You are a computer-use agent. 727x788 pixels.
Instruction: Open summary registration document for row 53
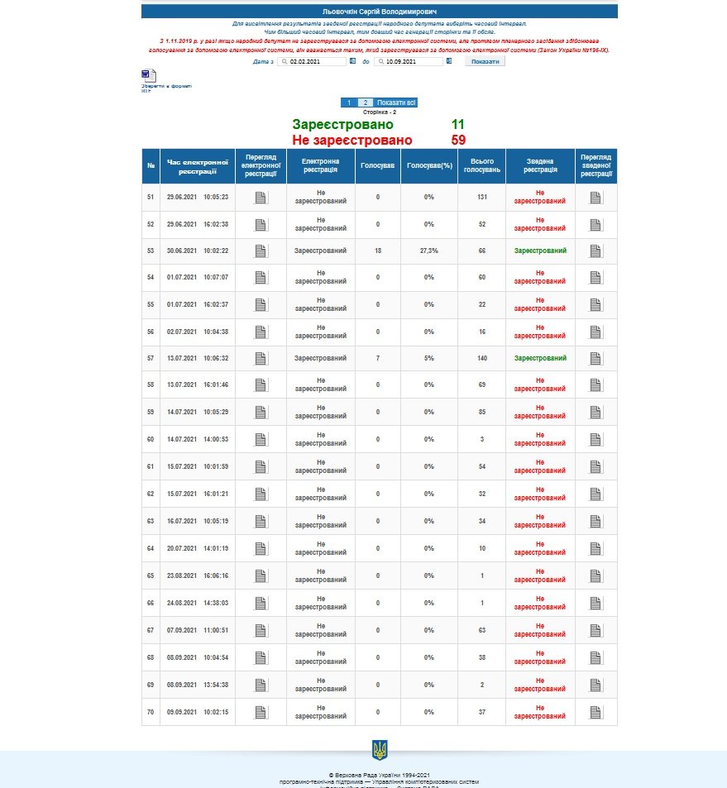595,251
